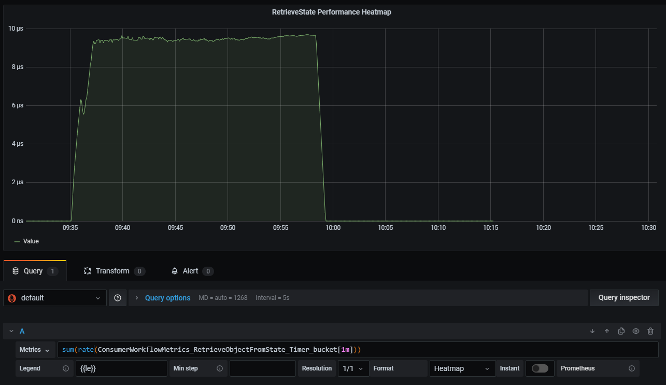Click the Min step info tooltip icon
The width and height of the screenshot is (666, 385).
tap(220, 368)
